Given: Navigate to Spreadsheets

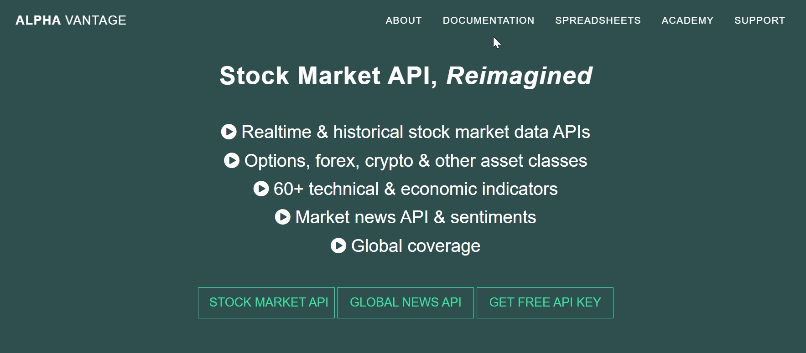Looking at the screenshot, I should [x=598, y=20].
